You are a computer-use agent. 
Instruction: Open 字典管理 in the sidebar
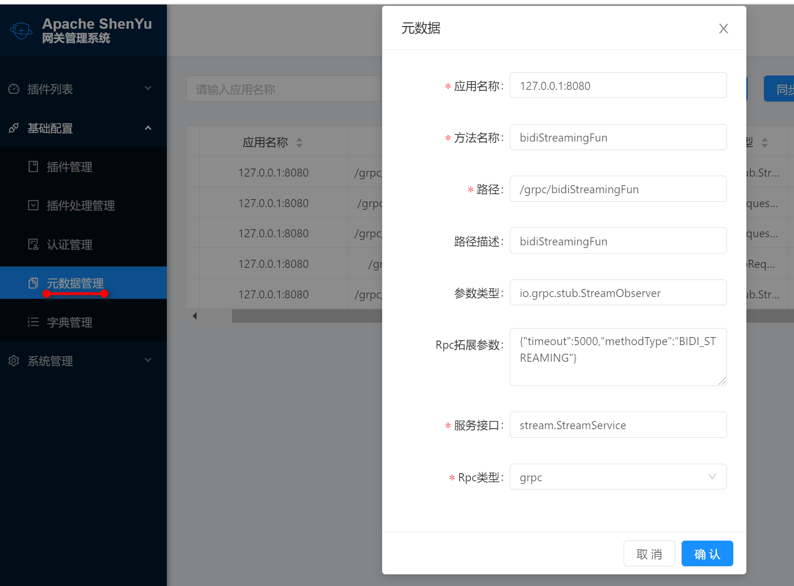pyautogui.click(x=70, y=322)
